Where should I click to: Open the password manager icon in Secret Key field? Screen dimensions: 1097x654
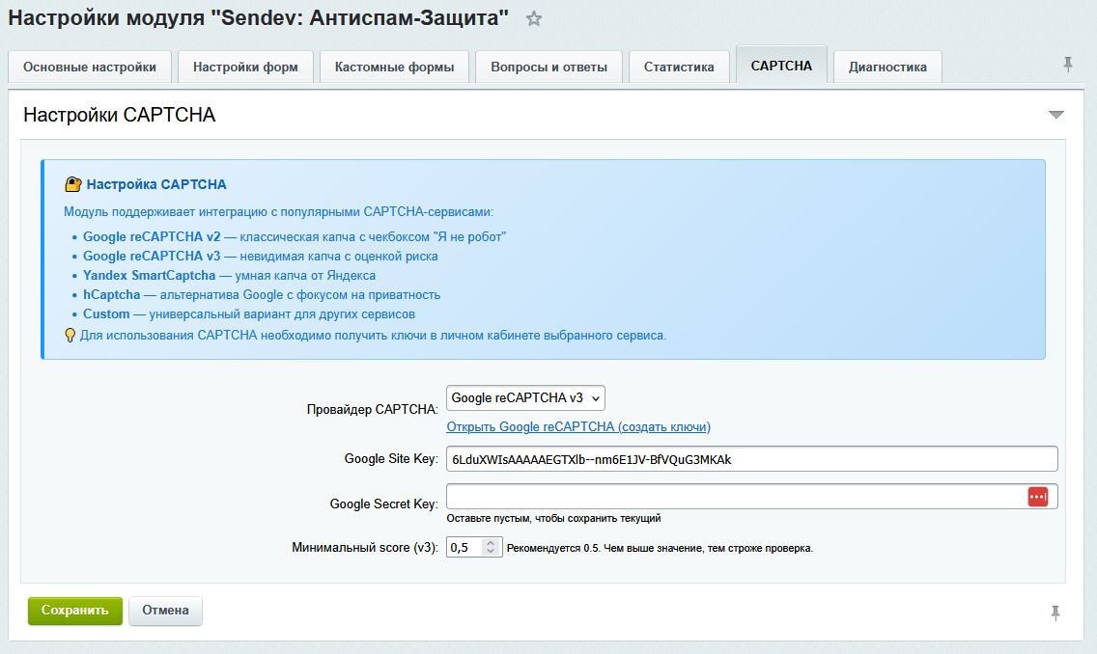click(1037, 496)
